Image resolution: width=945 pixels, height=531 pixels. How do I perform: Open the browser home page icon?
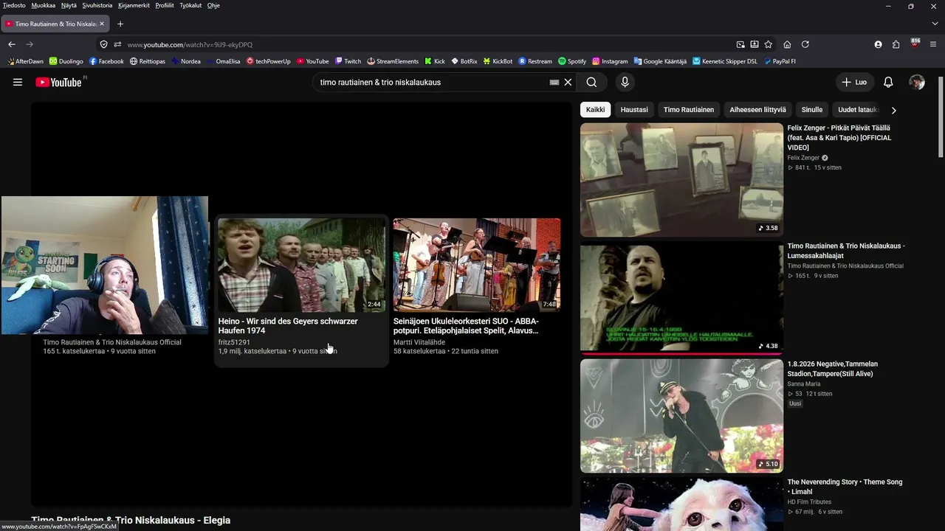point(787,44)
